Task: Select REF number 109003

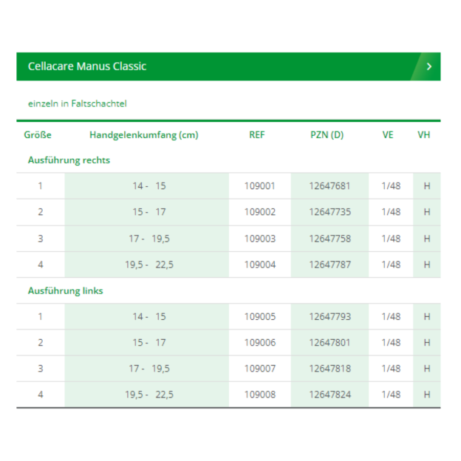Action: coord(260,239)
